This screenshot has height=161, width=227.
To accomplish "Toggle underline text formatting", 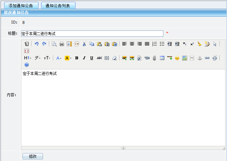I will (92, 58).
